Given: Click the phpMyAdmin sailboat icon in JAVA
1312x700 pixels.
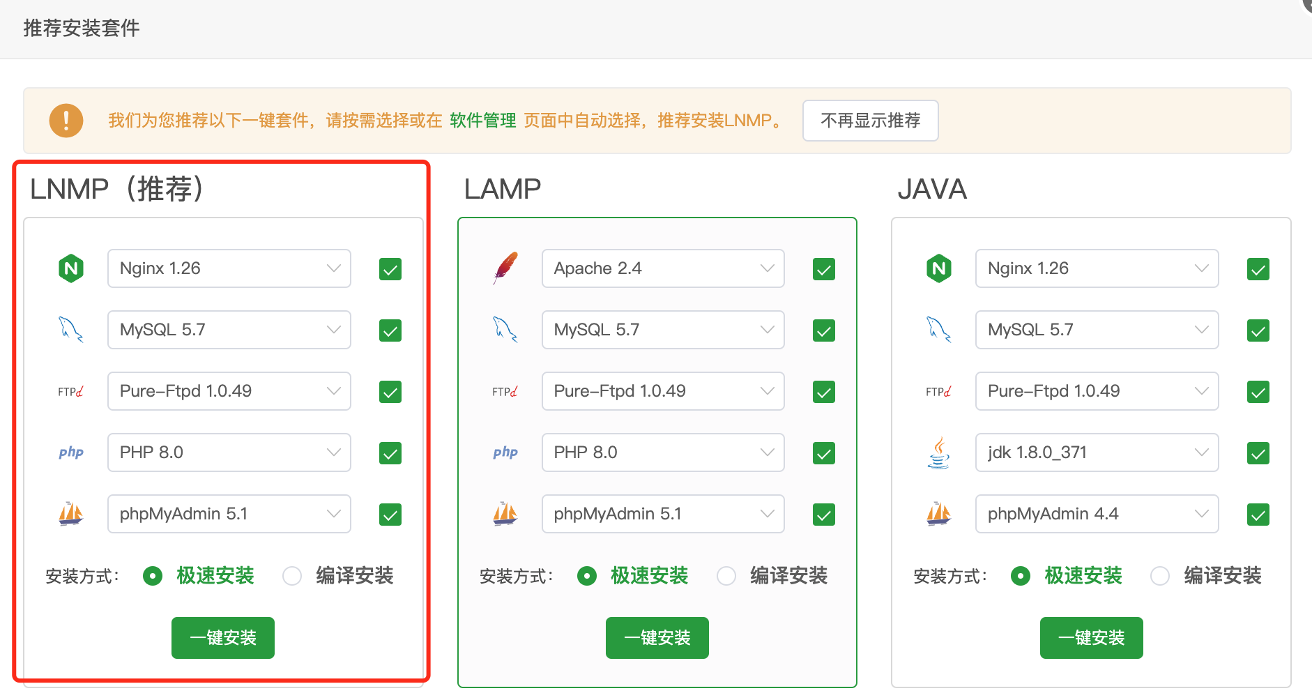Looking at the screenshot, I should (939, 514).
